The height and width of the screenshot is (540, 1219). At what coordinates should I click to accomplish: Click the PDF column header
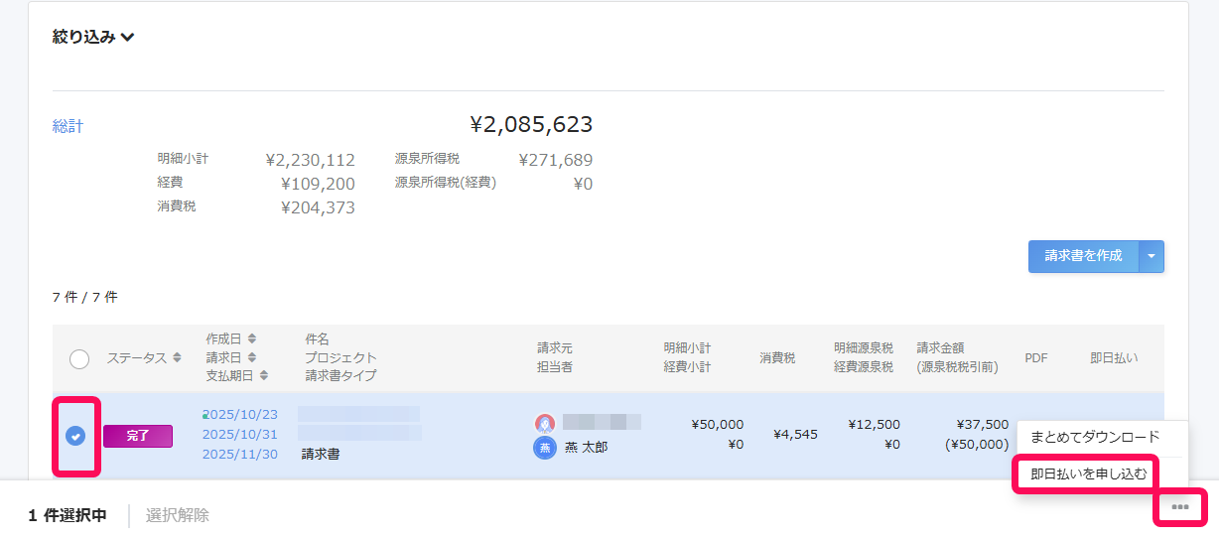click(1036, 357)
